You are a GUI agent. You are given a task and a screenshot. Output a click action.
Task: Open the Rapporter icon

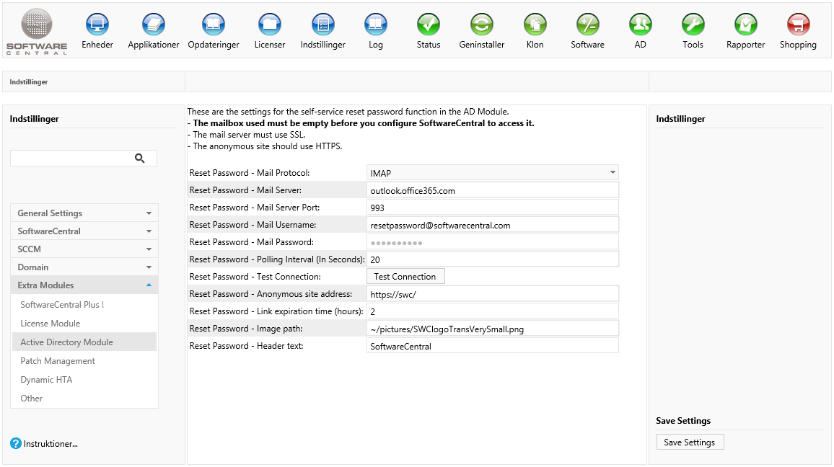(x=745, y=25)
